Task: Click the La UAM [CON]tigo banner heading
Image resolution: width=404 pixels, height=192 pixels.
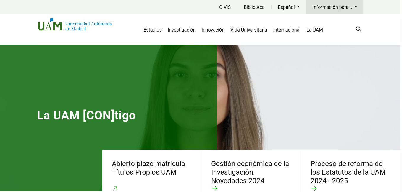Action: click(x=86, y=115)
